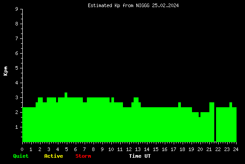The width and height of the screenshot is (245, 164).
Task: Click the dip in green bars near hour 20
Action: tap(200, 114)
